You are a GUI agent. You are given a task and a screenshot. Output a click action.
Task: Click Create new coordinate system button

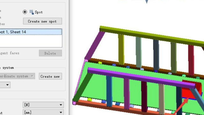50,76
